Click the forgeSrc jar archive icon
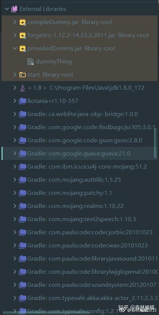Viewport: 159px width, 315px height. tap(23, 35)
